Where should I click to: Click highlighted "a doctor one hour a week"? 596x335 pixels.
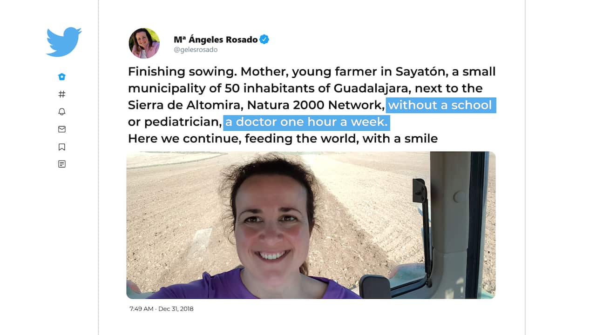(306, 122)
